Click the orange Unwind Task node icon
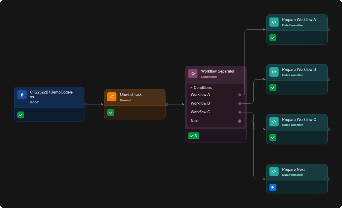This screenshot has width=342, height=208. [112, 97]
